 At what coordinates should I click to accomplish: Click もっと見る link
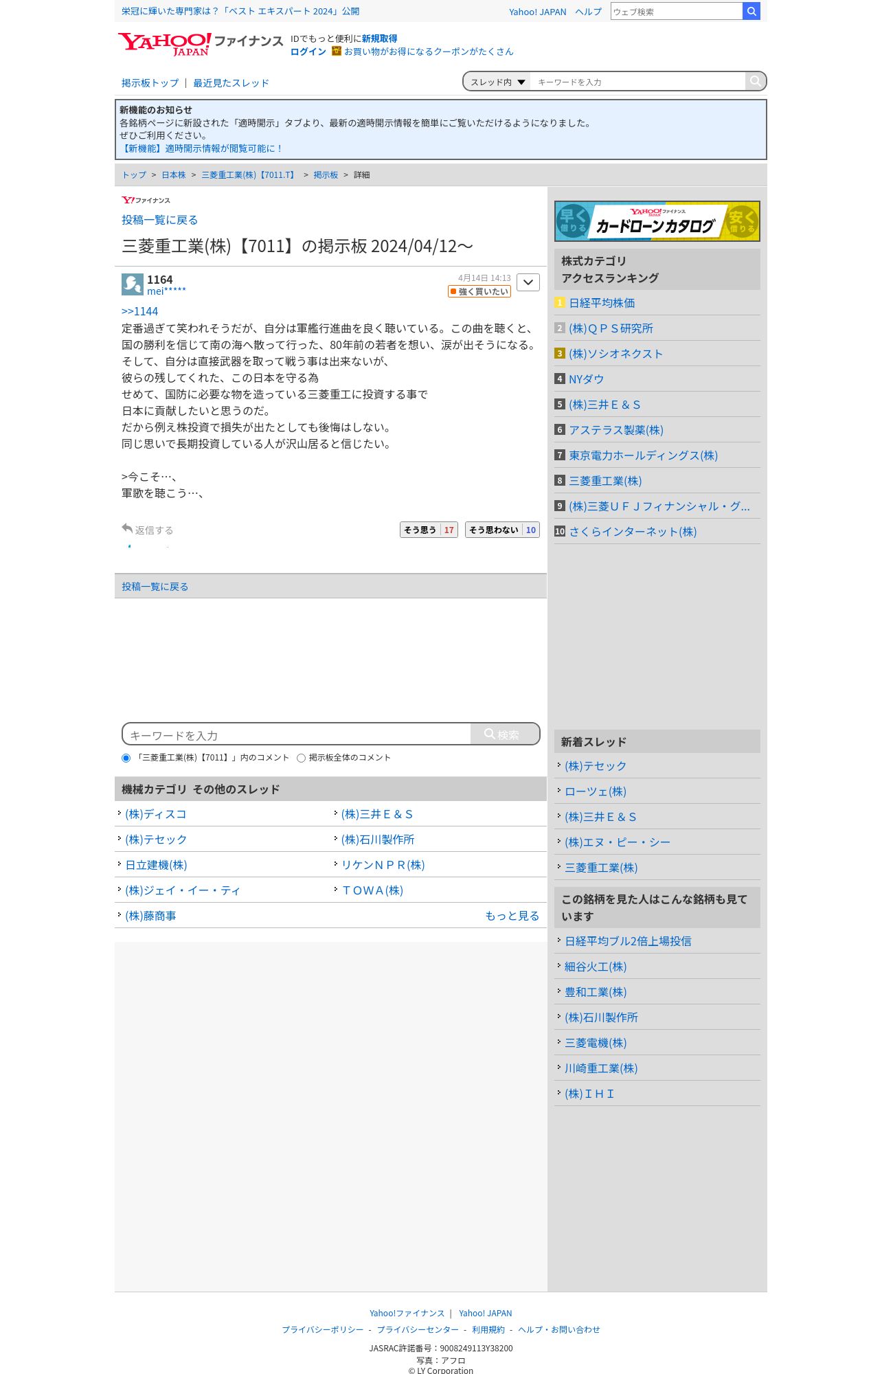512,916
